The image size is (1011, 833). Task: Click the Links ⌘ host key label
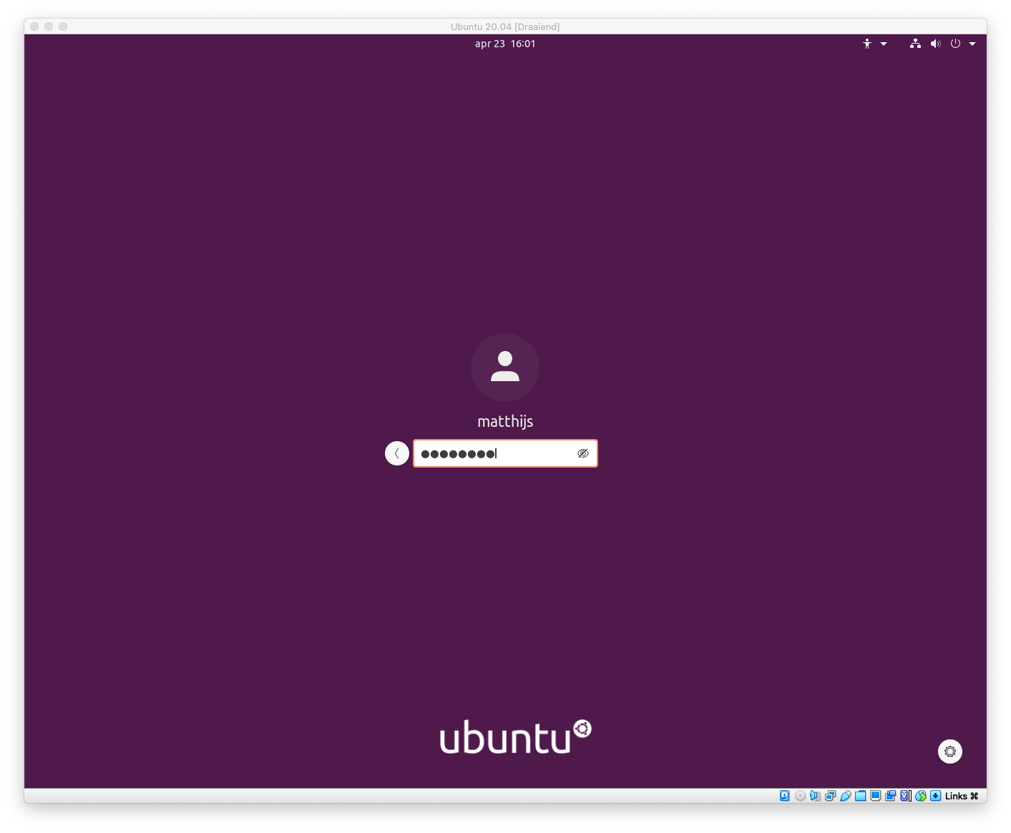click(x=961, y=796)
